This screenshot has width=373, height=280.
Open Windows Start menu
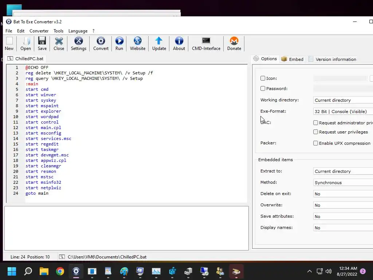click(12, 271)
